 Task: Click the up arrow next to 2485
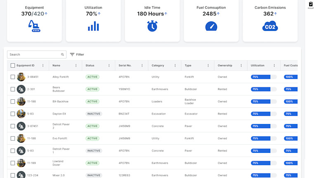pos(218,14)
